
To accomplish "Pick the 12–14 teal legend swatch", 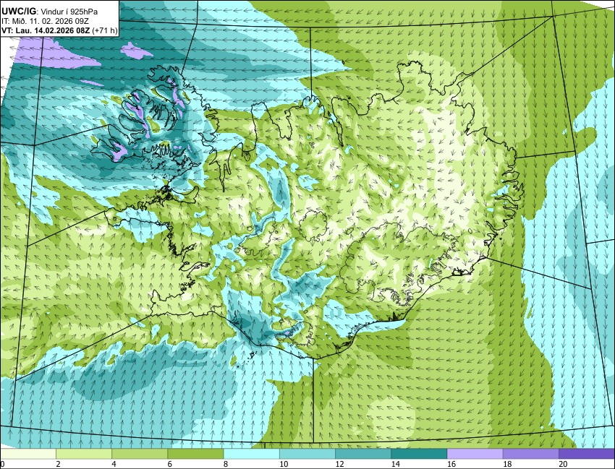I will click(x=363, y=454).
